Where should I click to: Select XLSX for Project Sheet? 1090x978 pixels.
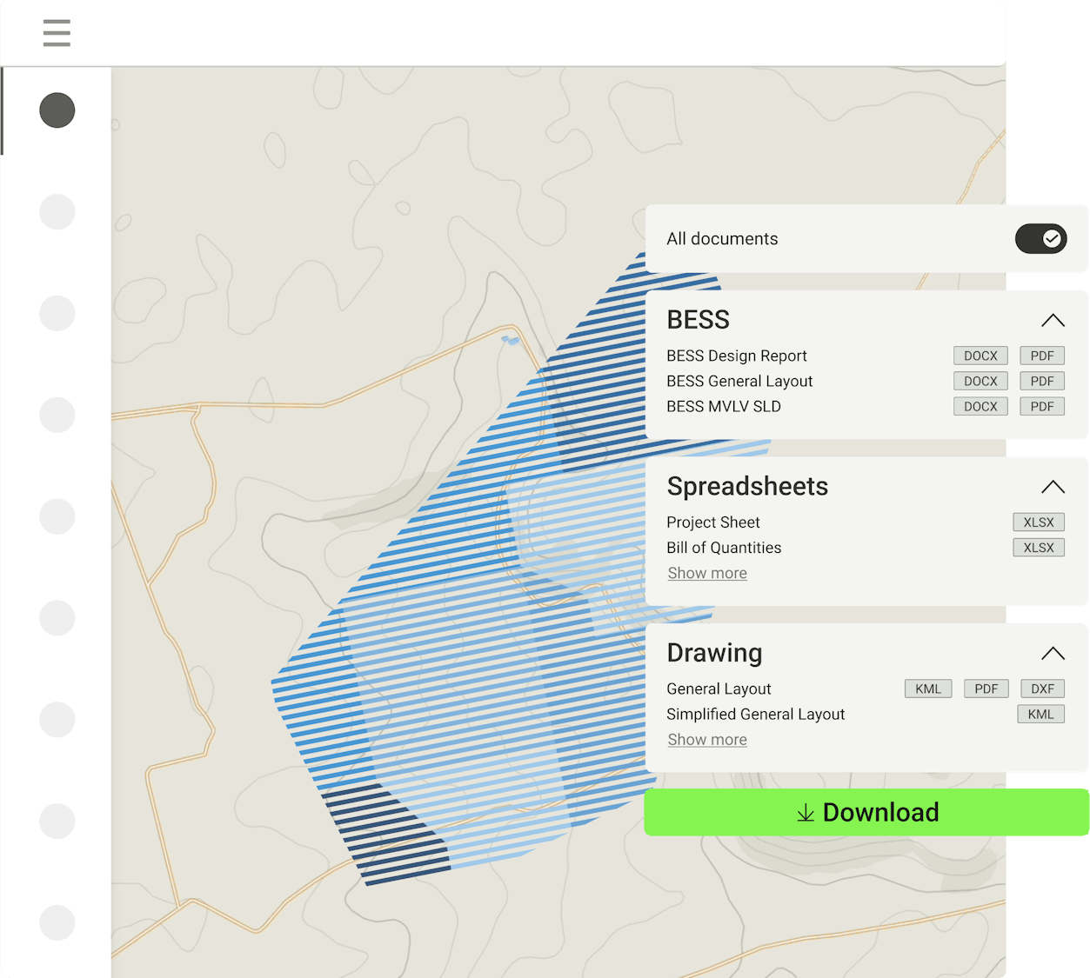1039,522
